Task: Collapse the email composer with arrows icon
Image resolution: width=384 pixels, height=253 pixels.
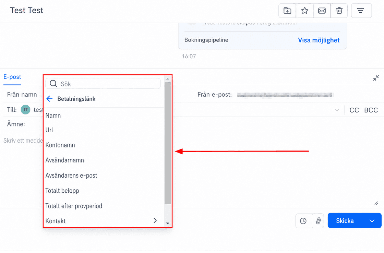Action: point(376,78)
